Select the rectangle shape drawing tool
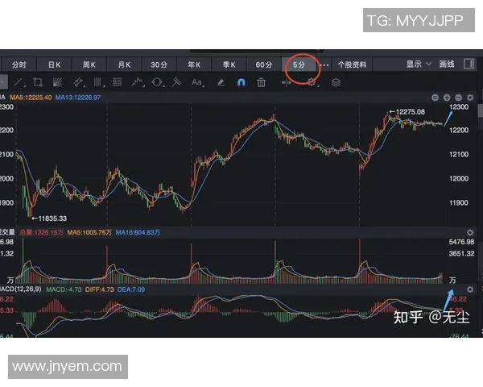Viewport: 483px width, 387px height. [x=37, y=82]
